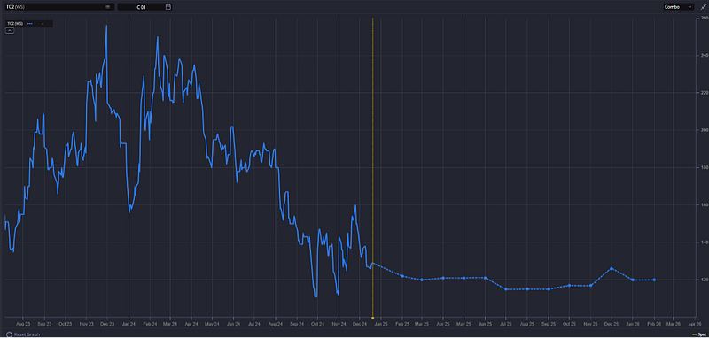This screenshot has width=709, height=338.
Task: Select the Dec 25 forward curve data point
Action: (612, 268)
